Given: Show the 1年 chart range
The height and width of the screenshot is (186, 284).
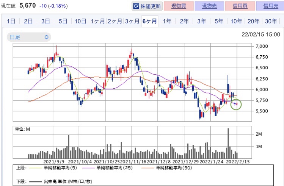Looking at the screenshot, I should (167, 21).
